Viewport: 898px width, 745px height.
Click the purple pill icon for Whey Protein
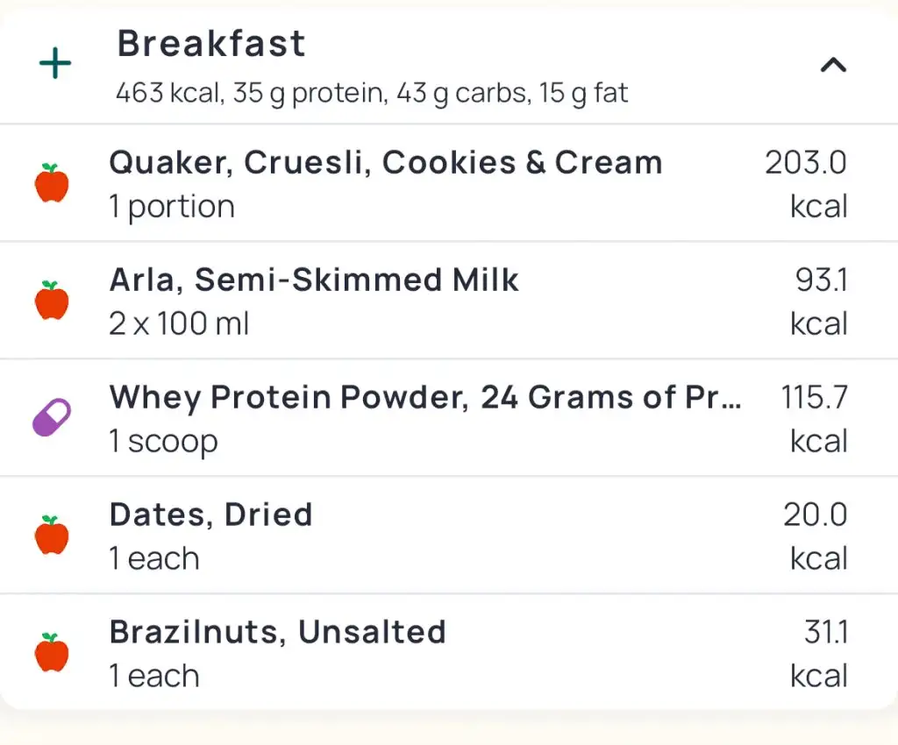pyautogui.click(x=52, y=418)
